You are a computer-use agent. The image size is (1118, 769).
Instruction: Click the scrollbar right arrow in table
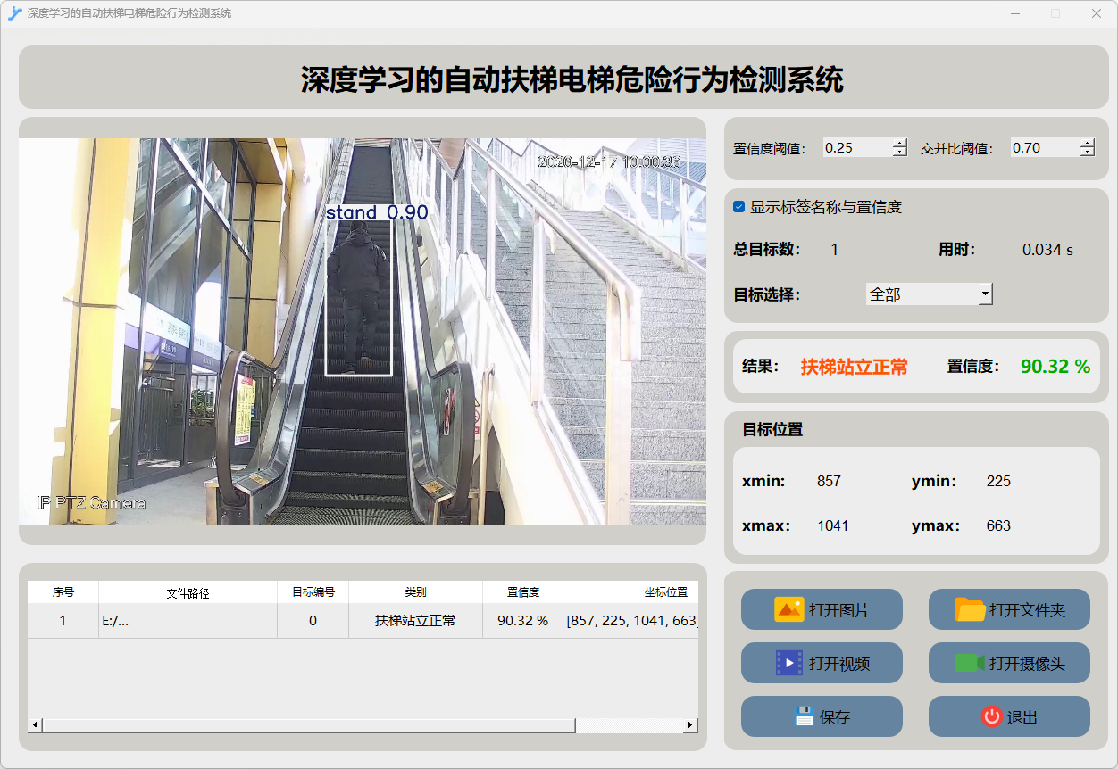690,725
